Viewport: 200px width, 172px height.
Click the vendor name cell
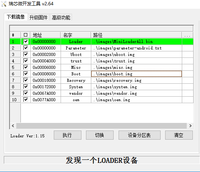pyautogui.click(x=76, y=93)
